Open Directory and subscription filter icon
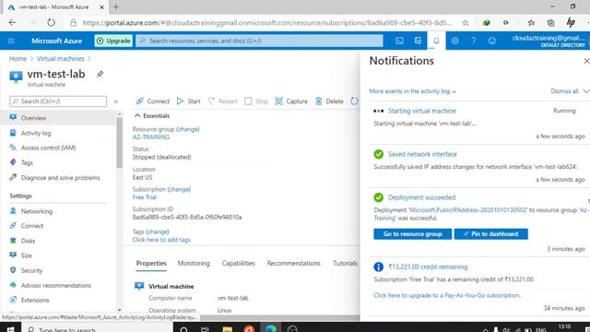 click(x=418, y=41)
